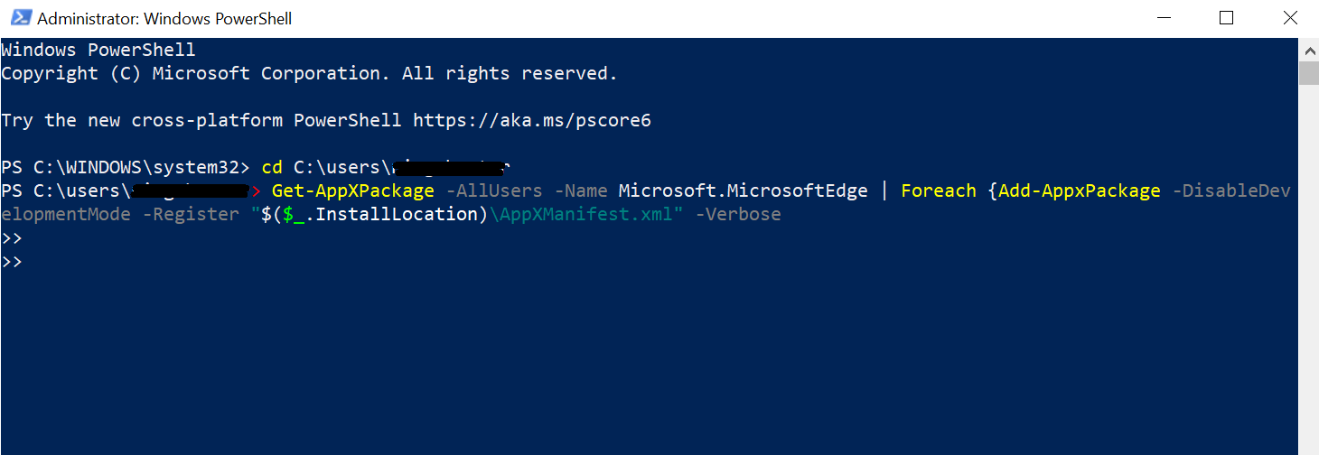
Task: Click the -AllUsers parameter
Action: click(x=494, y=190)
